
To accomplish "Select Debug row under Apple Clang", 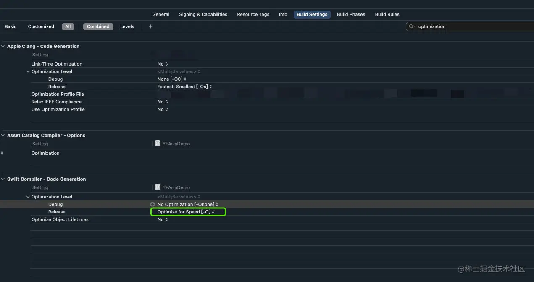I will [55, 79].
